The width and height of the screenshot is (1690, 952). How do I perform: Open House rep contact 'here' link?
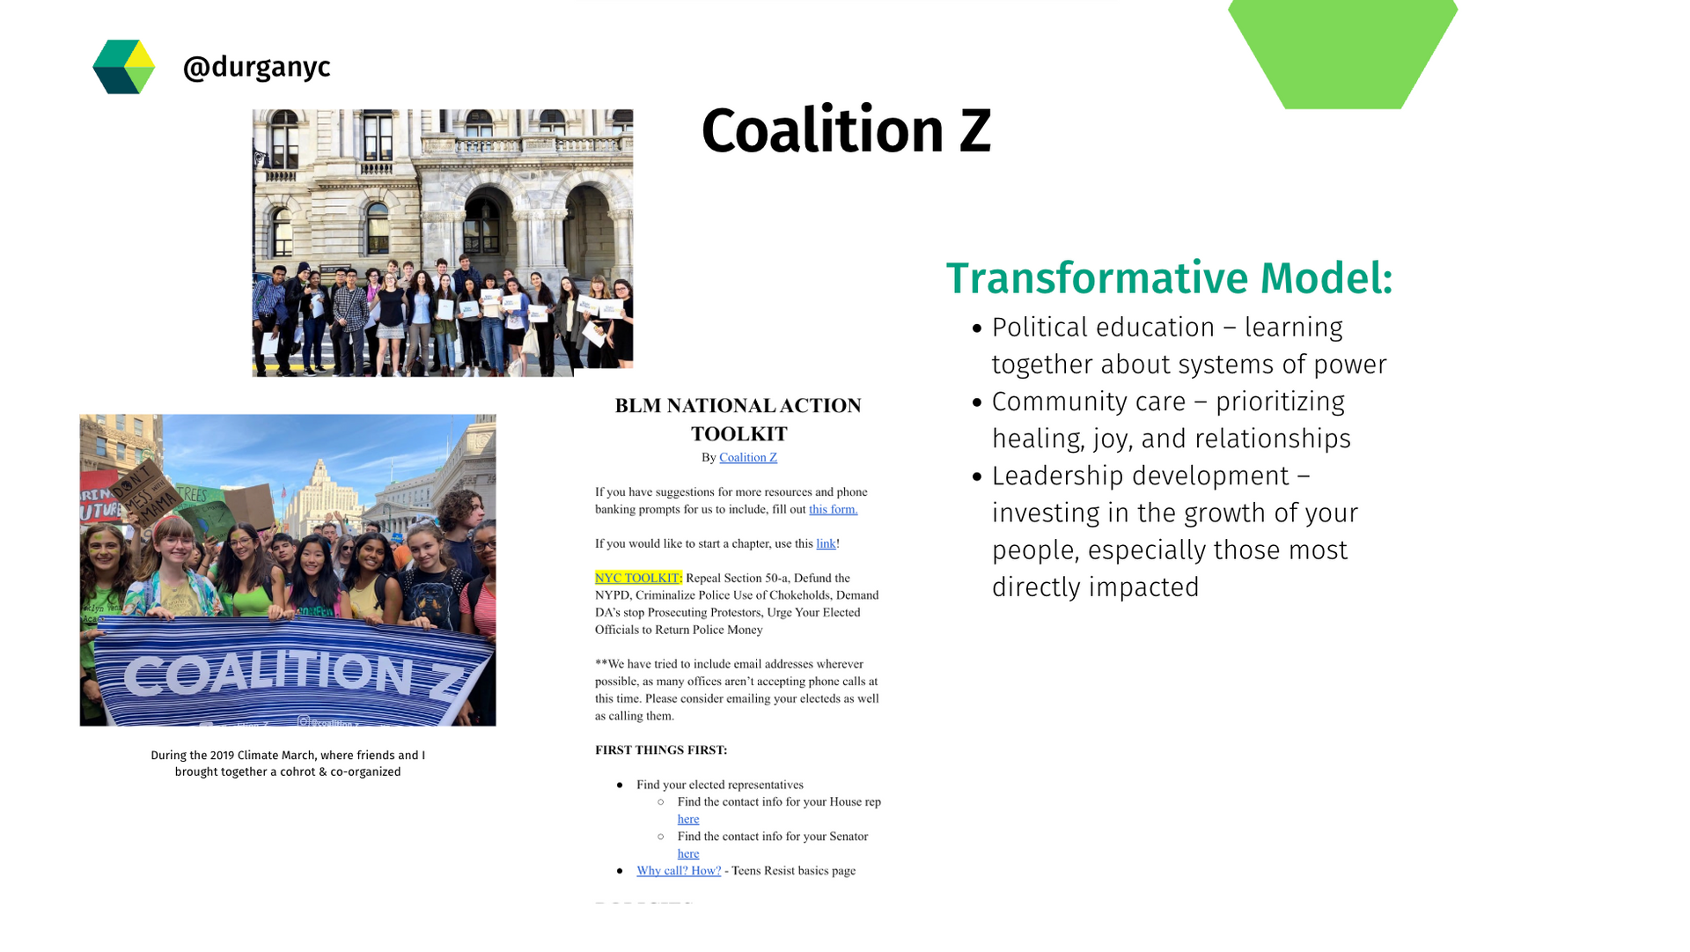688,819
